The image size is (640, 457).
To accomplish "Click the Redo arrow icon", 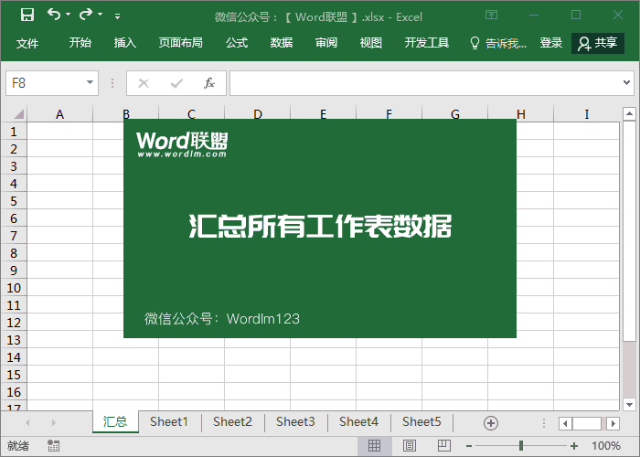I will tap(86, 15).
